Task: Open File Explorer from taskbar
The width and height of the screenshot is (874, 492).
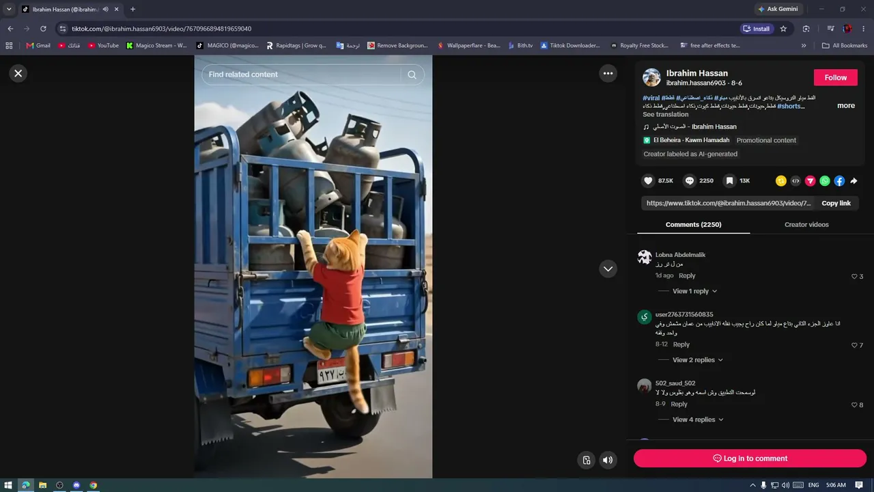Action: tap(42, 485)
